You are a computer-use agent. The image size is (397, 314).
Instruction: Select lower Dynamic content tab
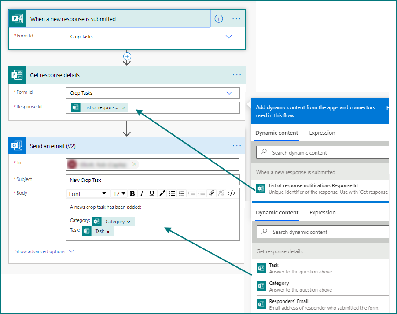277,213
